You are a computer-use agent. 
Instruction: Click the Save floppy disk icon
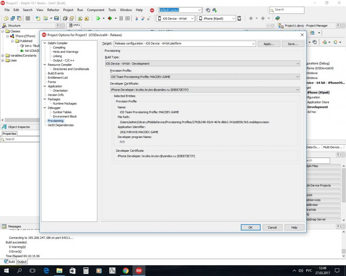(56, 19)
